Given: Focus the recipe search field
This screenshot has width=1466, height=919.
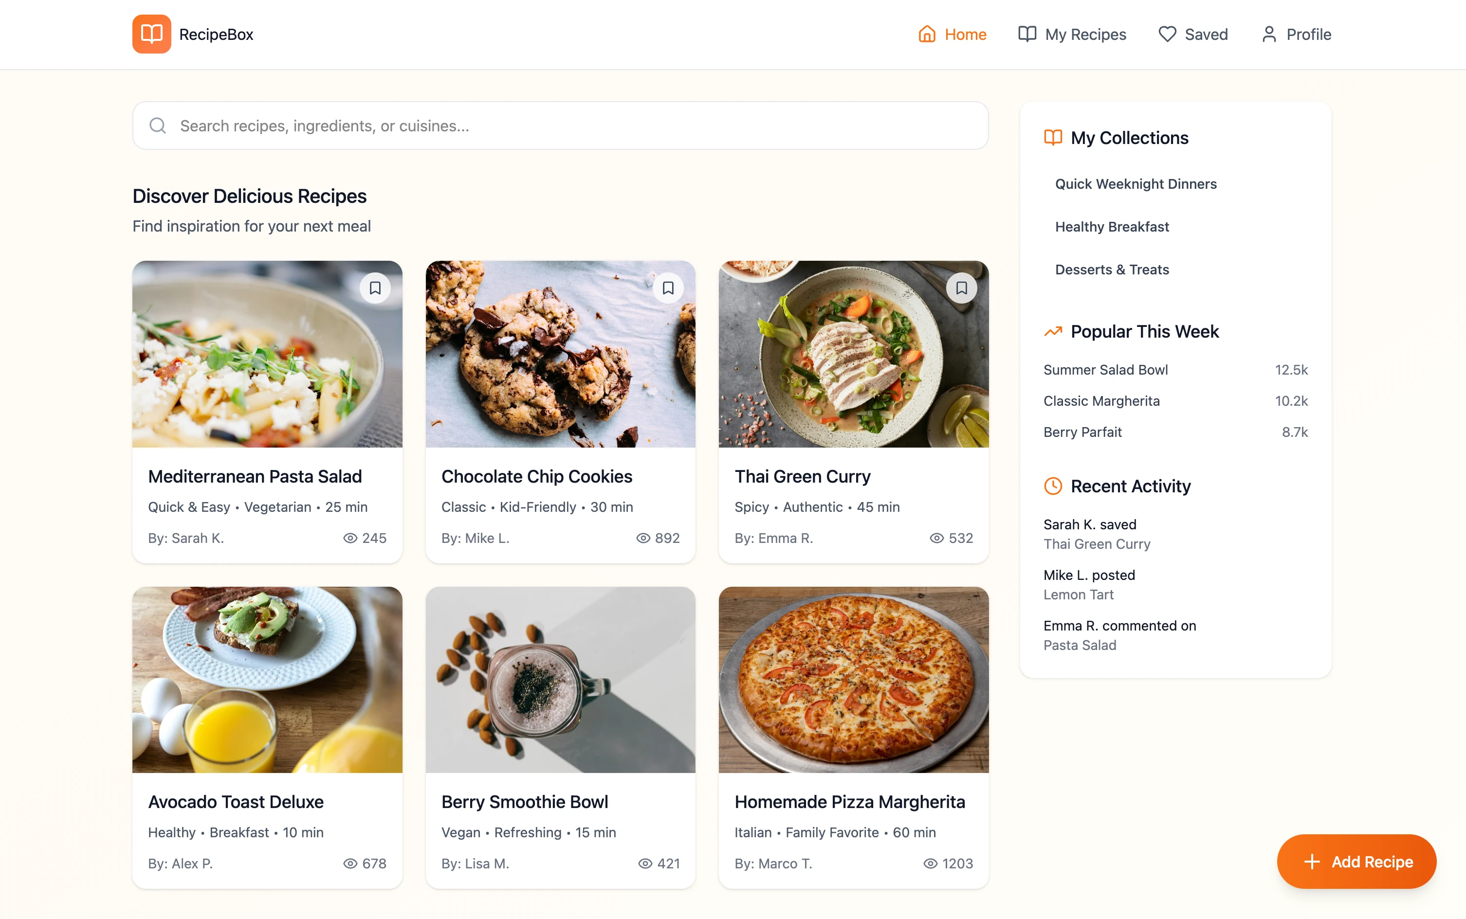Looking at the screenshot, I should (559, 126).
